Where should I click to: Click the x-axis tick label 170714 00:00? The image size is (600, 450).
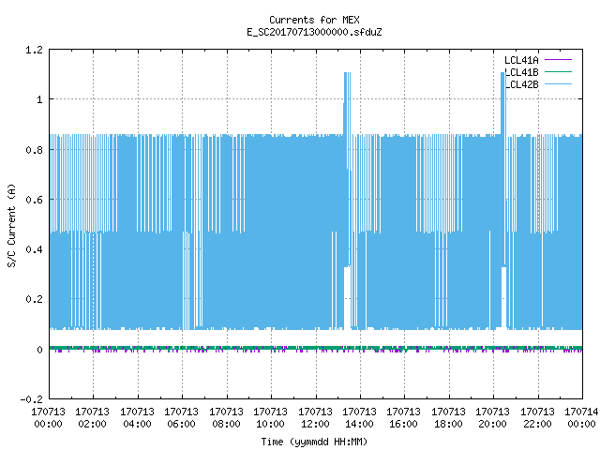pos(581,418)
